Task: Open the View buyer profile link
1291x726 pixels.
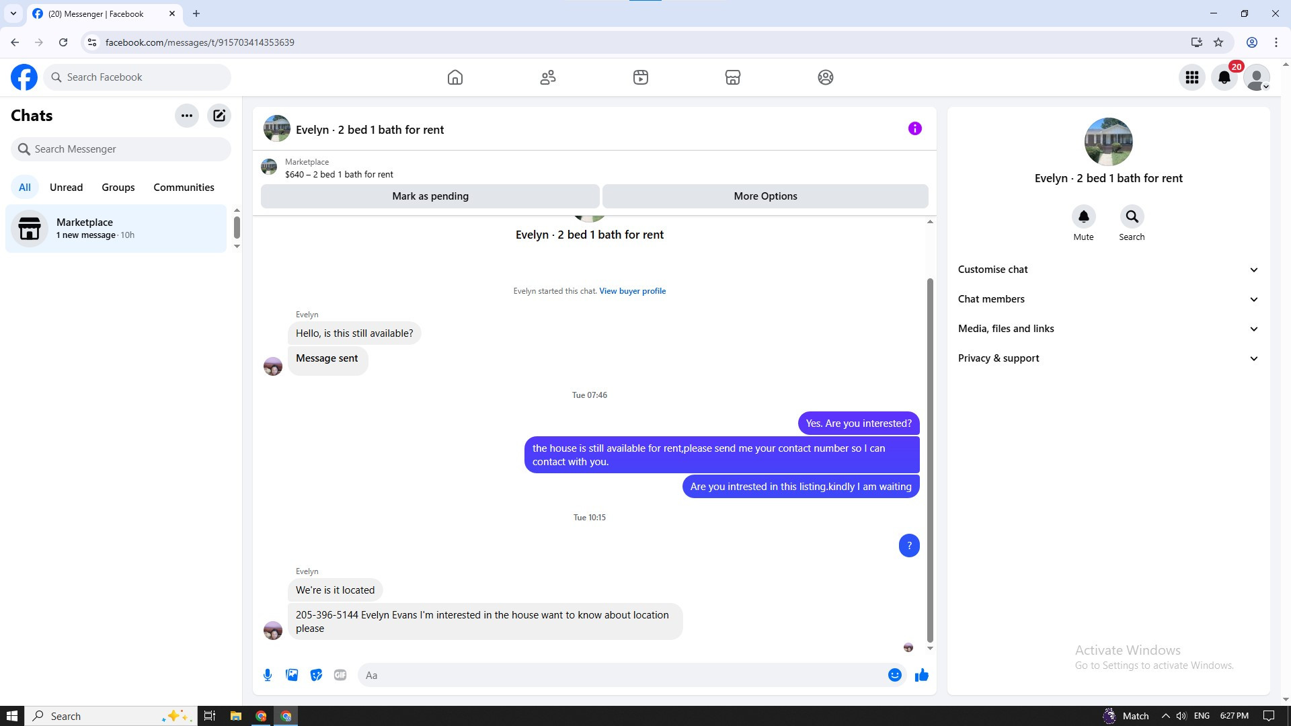Action: (x=632, y=291)
